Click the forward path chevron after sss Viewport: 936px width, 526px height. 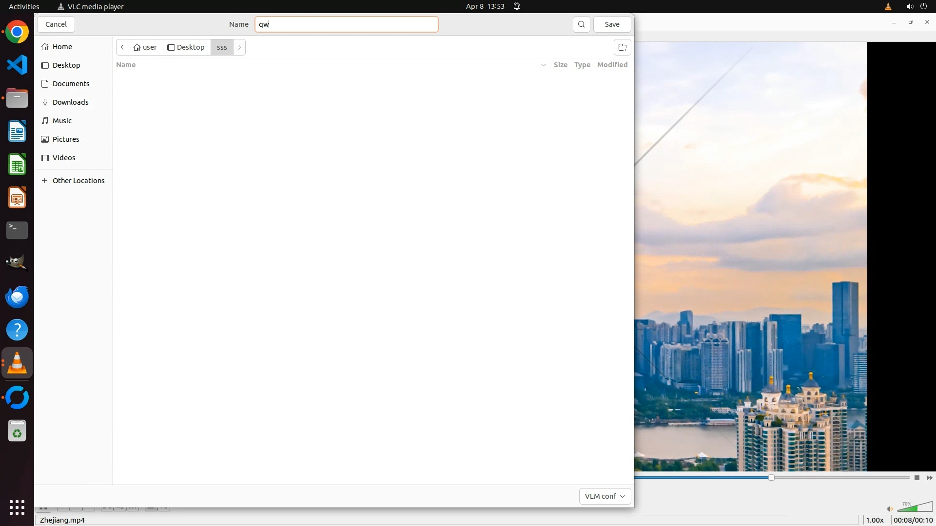click(x=239, y=47)
